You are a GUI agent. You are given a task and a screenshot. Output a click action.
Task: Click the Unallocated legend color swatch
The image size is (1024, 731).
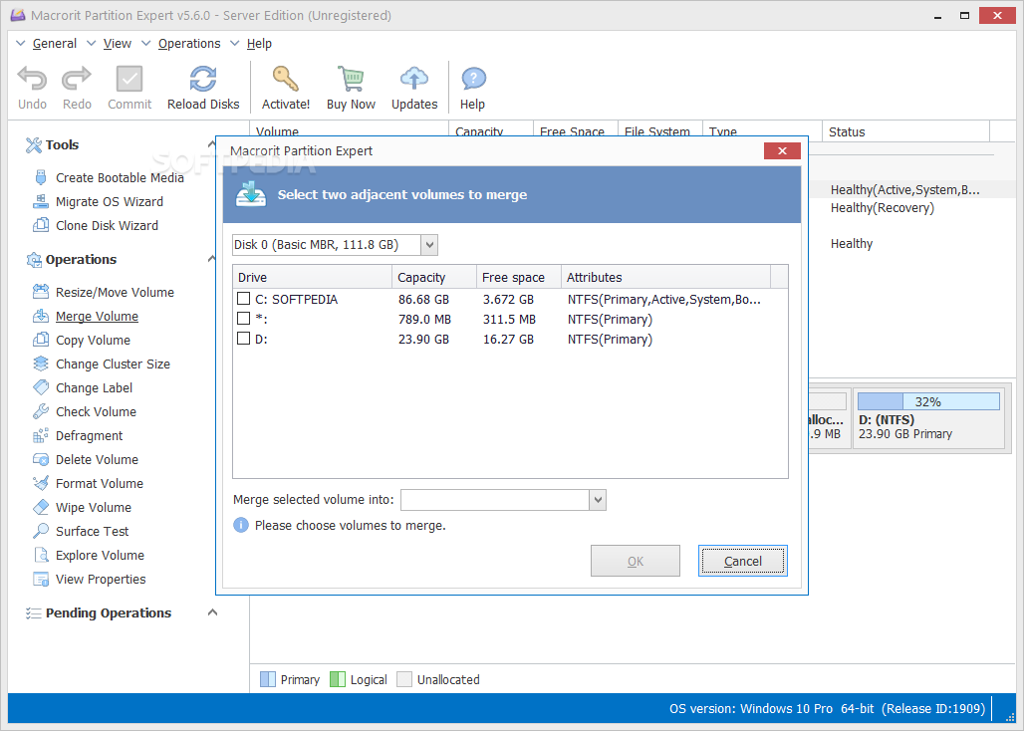click(x=404, y=679)
